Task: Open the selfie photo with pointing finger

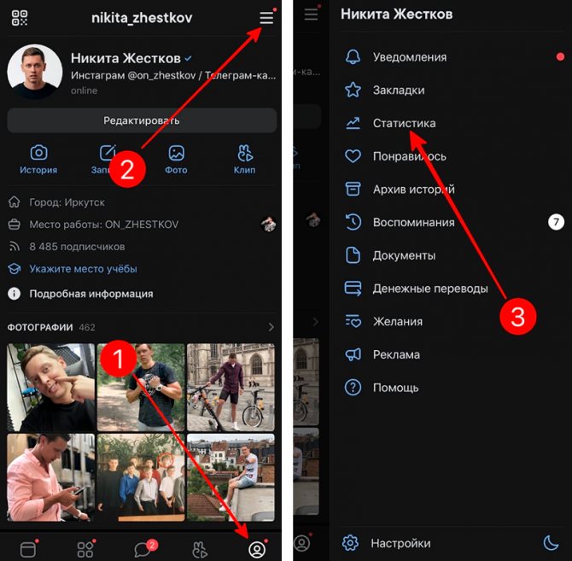Action: [50, 388]
